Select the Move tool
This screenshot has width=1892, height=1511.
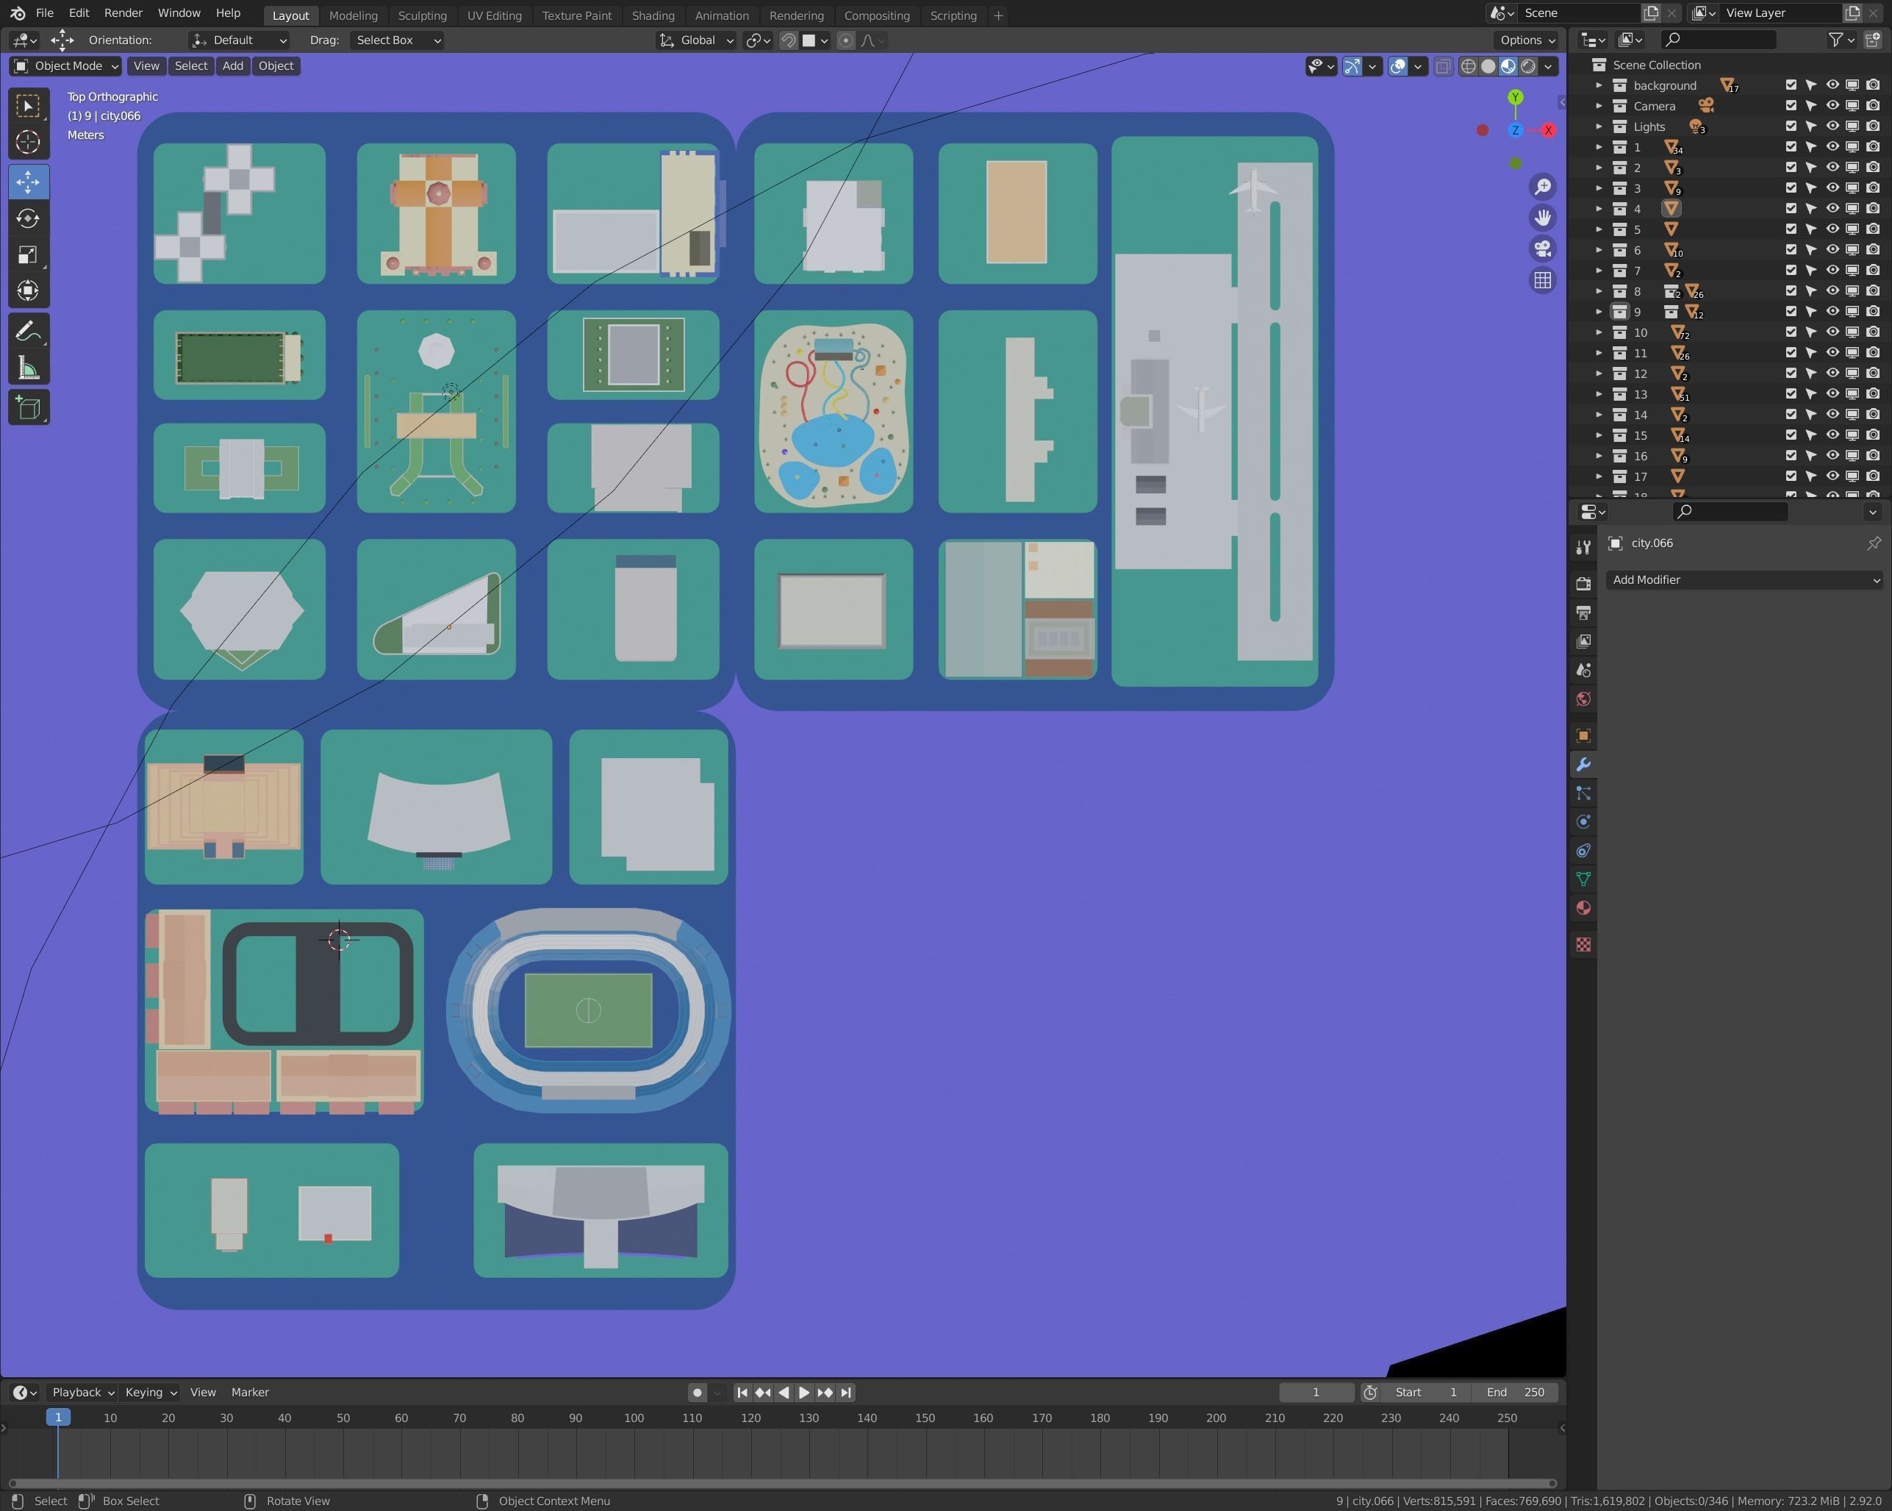[28, 182]
